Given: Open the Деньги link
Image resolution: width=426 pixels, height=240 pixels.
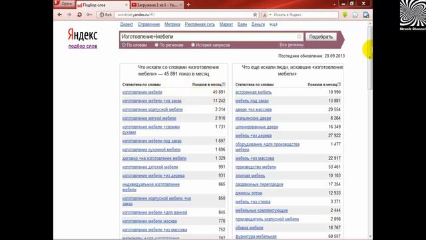Looking at the screenshot, I should (x=258, y=25).
